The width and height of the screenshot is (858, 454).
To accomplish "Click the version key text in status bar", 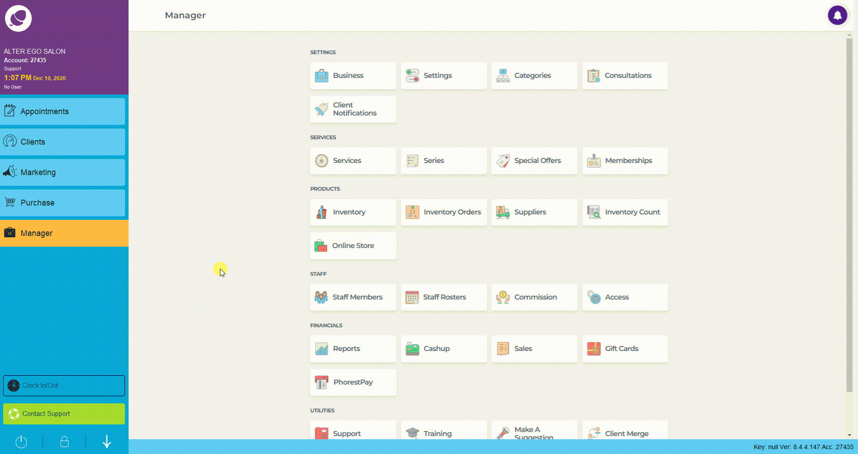I will coord(803,447).
